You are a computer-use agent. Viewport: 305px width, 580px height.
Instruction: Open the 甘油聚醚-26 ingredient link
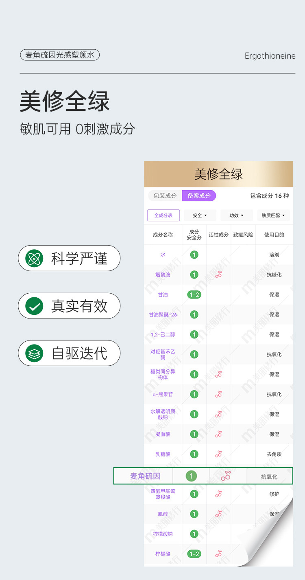[163, 315]
